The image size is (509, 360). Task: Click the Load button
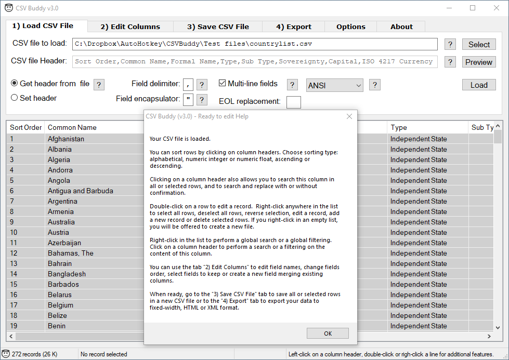coord(479,85)
